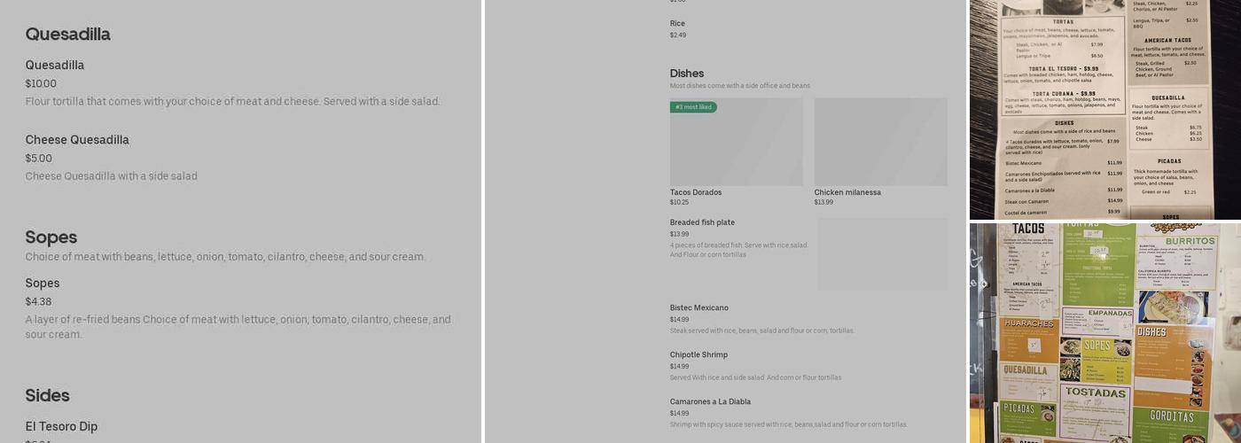Choose the Rice side for $2.49
The width and height of the screenshot is (1241, 443).
coord(677,24)
